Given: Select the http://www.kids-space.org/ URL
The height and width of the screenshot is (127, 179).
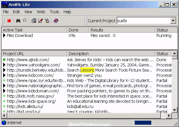Looking at the screenshot, I should point(31,101).
